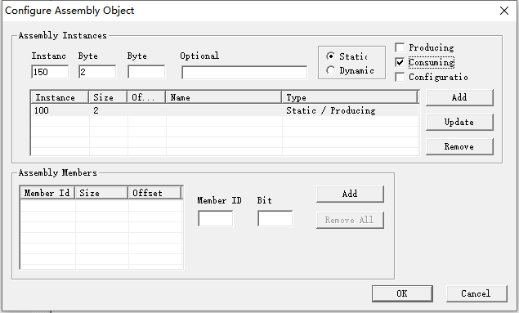This screenshot has width=519, height=313.
Task: Click the 'Static / Producing' type cell
Action: pos(331,110)
